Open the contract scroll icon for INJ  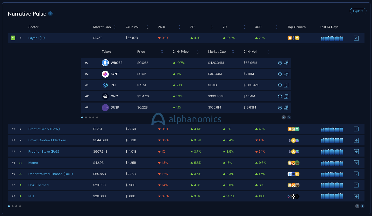286,85
